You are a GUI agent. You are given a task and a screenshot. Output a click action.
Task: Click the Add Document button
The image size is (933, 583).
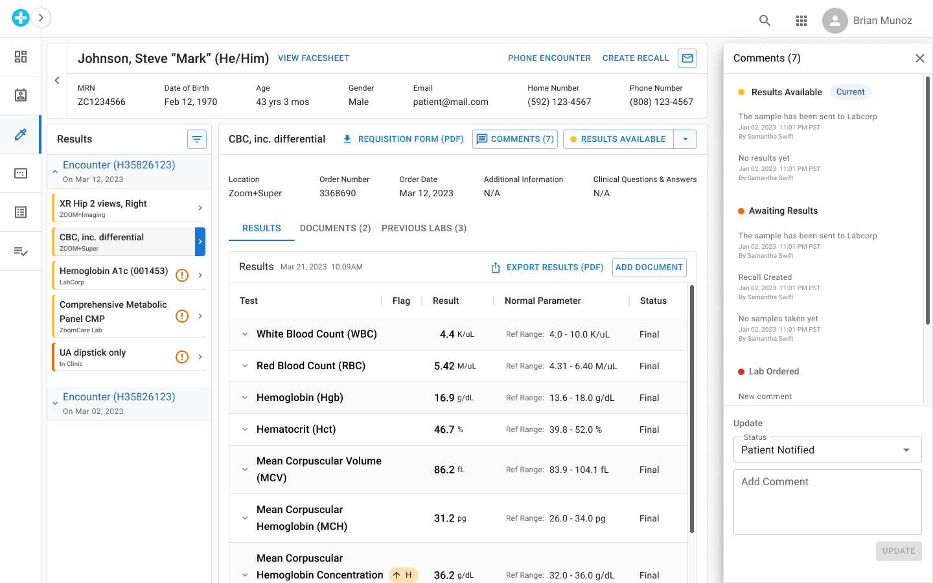649,268
